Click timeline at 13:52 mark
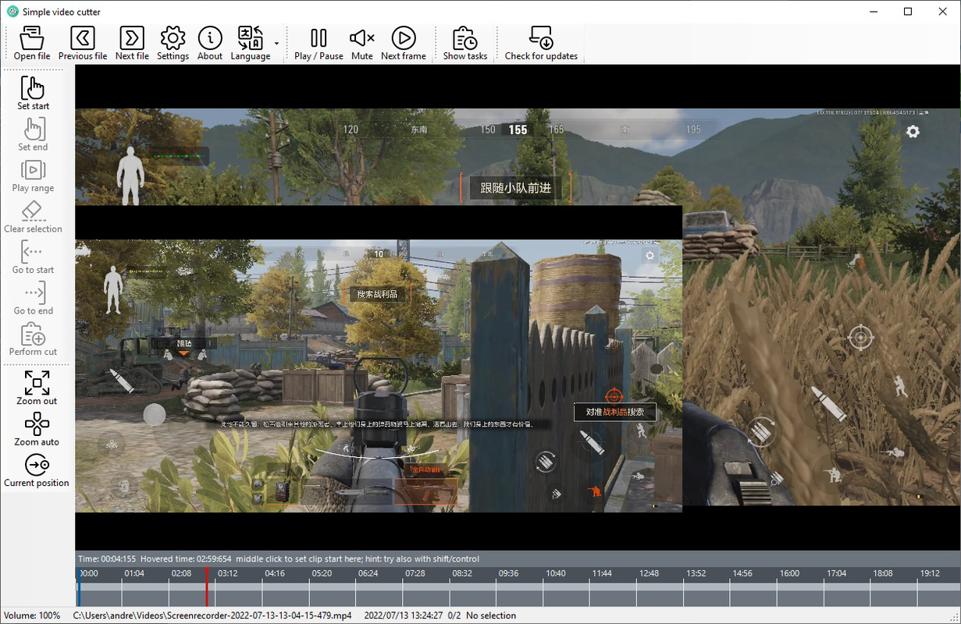This screenshot has height=624, width=961. point(696,573)
